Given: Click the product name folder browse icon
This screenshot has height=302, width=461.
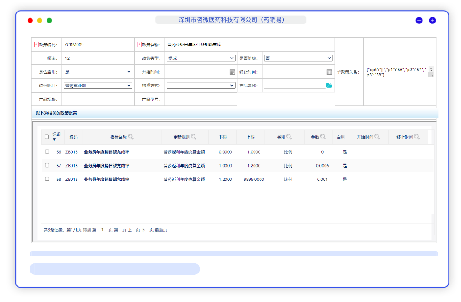Looking at the screenshot, I should [329, 86].
